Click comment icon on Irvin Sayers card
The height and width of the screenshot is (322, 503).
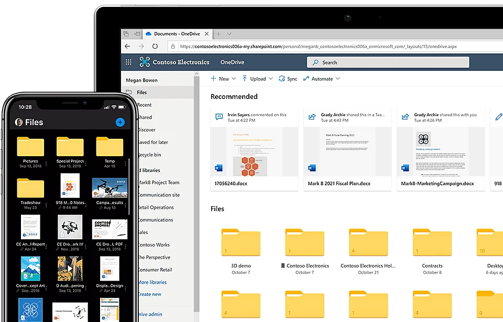point(219,117)
